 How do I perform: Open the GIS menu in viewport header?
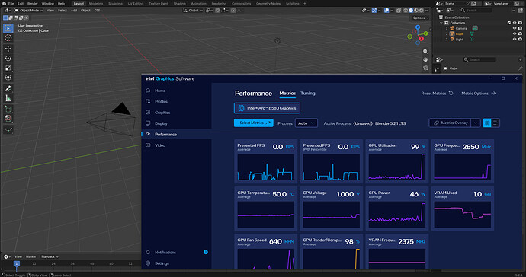tap(97, 11)
